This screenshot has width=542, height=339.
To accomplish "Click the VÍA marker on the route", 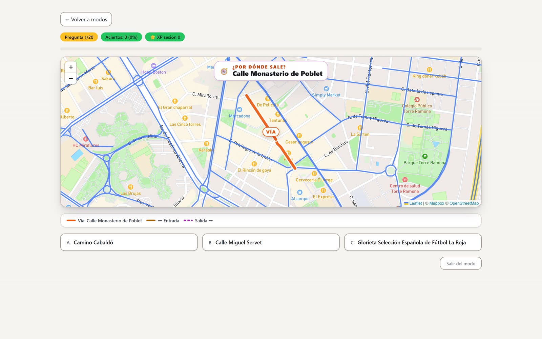I will pyautogui.click(x=271, y=132).
